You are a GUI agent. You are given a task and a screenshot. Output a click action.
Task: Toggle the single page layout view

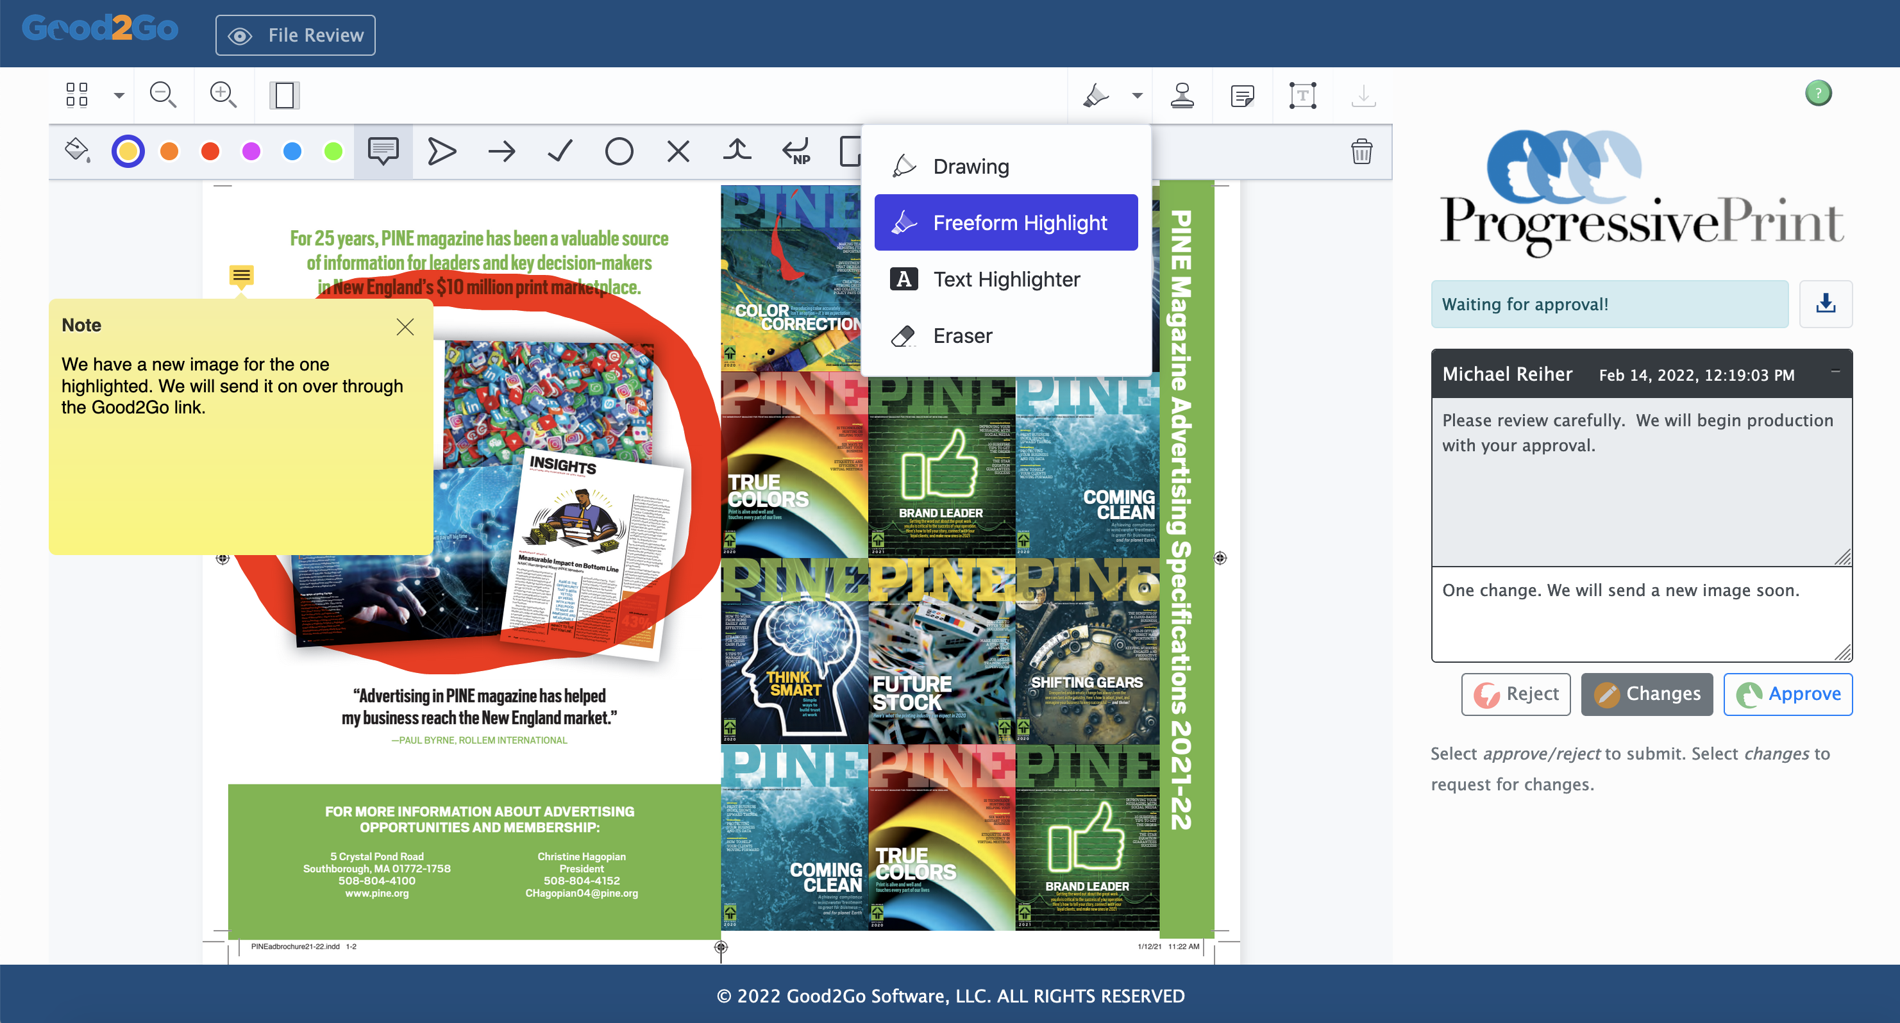point(284,96)
